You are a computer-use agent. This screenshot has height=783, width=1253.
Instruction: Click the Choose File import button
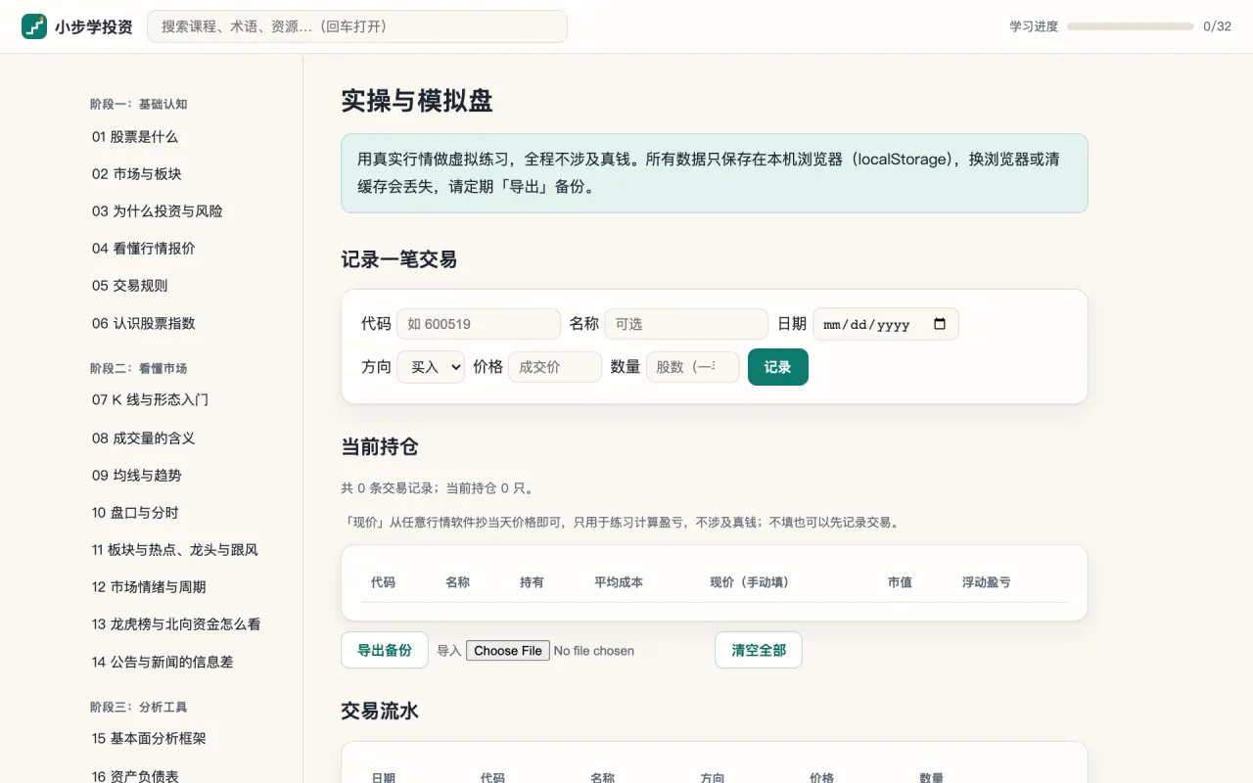508,651
